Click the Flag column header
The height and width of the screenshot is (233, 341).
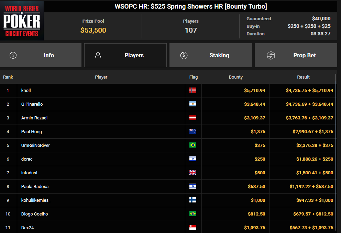pos(193,77)
